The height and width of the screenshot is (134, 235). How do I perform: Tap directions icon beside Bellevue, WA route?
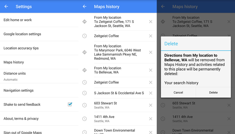coord(85,70)
